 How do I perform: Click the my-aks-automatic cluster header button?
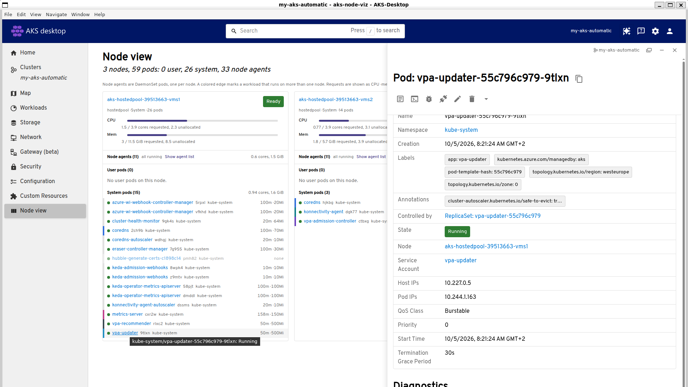pyautogui.click(x=591, y=31)
